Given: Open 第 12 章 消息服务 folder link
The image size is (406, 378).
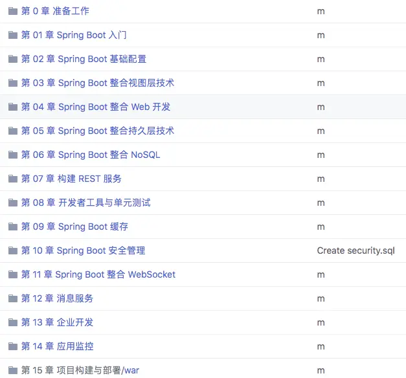Looking at the screenshot, I should coord(57,298).
